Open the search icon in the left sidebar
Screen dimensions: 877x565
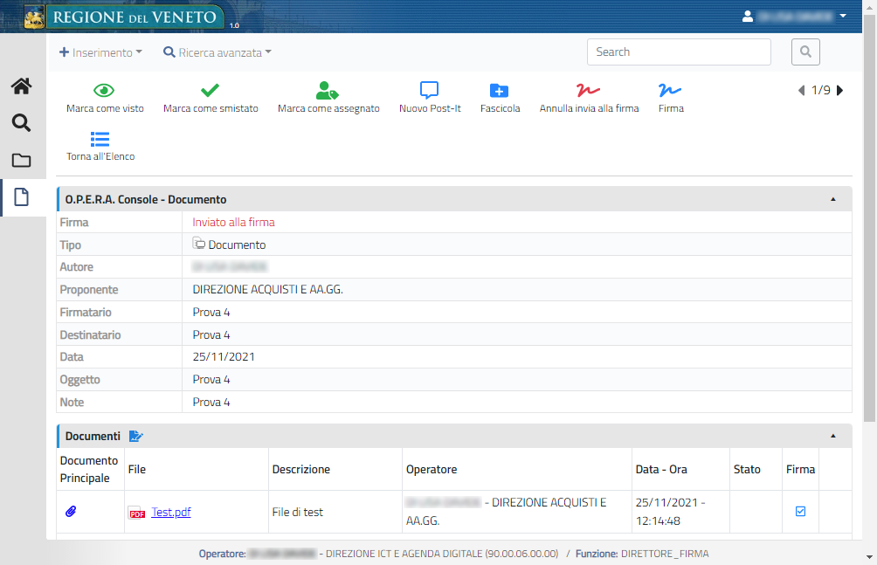click(x=21, y=122)
